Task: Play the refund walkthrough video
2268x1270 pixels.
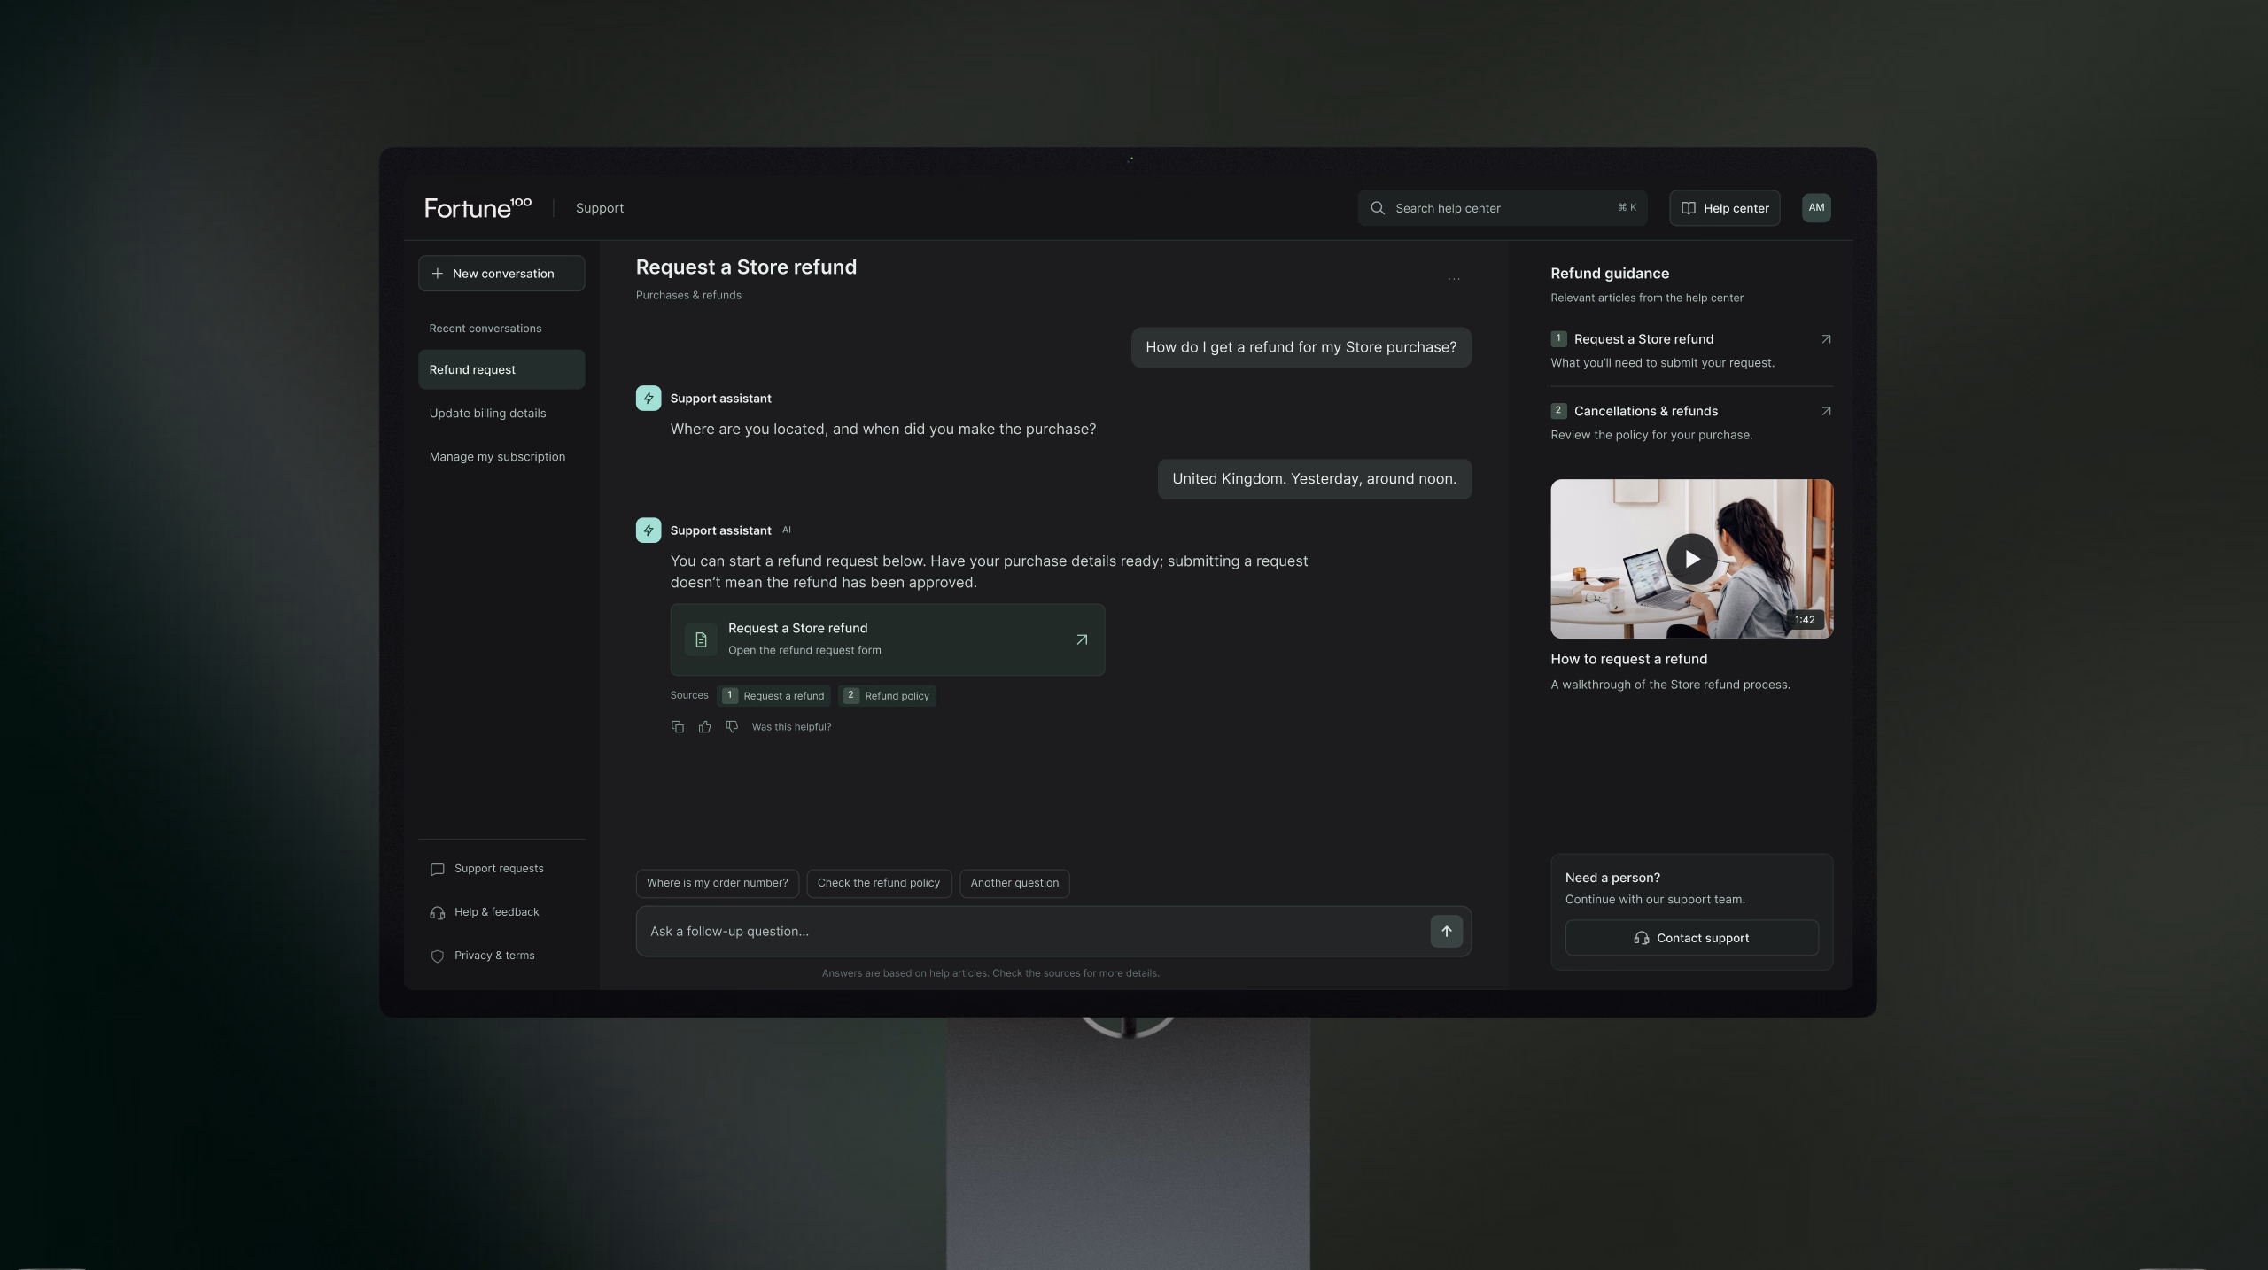Action: (1691, 559)
